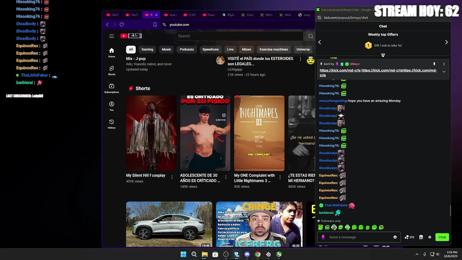Switch to the 2 HO browser tab
The width and height of the screenshot is (462, 260).
(190, 15)
